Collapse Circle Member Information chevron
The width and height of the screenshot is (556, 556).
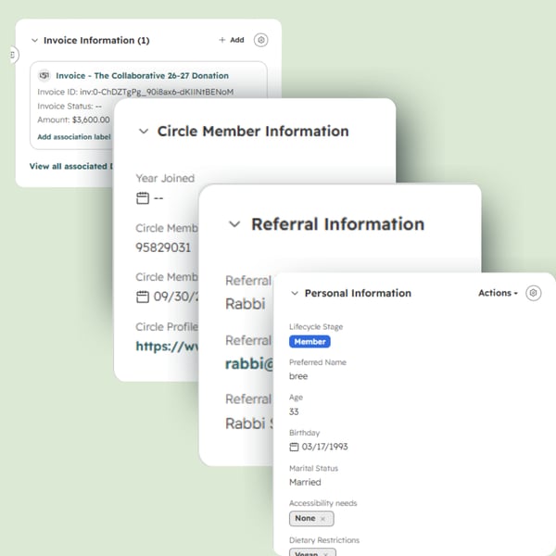[144, 132]
